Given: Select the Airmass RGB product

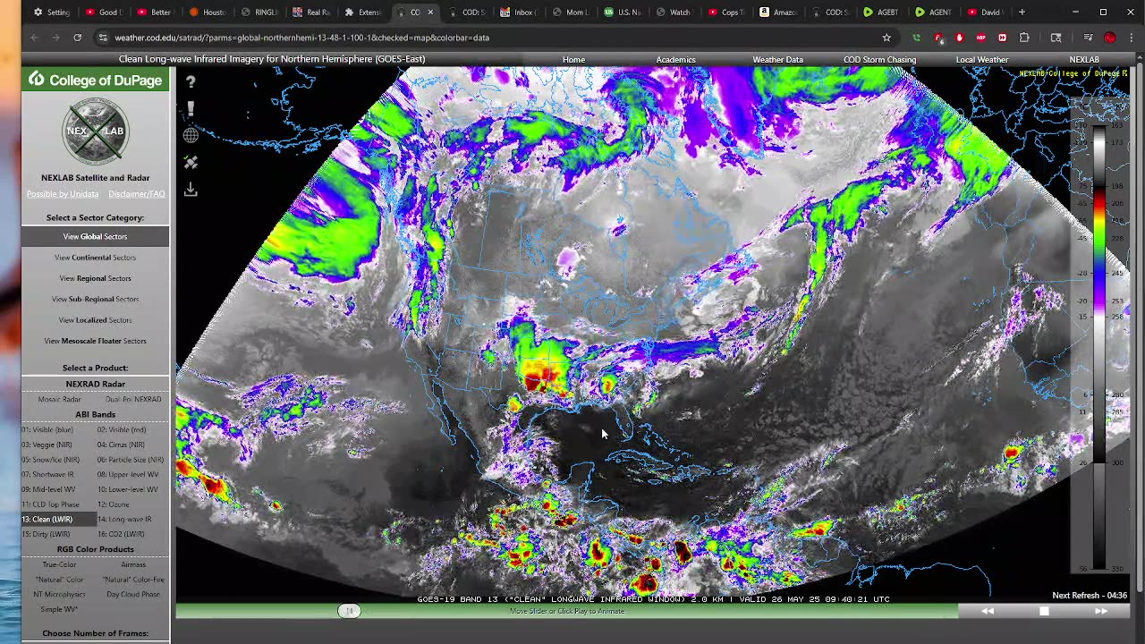Looking at the screenshot, I should click(133, 564).
